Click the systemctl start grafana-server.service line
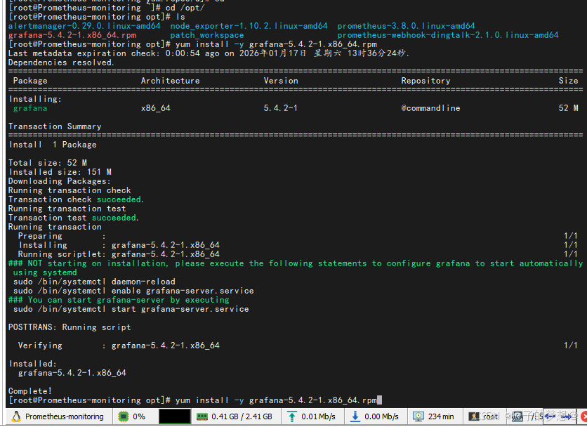Image resolution: width=587 pixels, height=427 pixels. 131,310
